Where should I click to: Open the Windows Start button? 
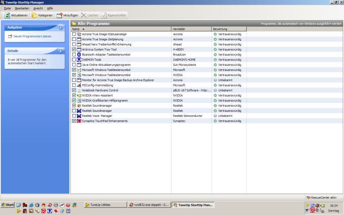tap(8, 205)
